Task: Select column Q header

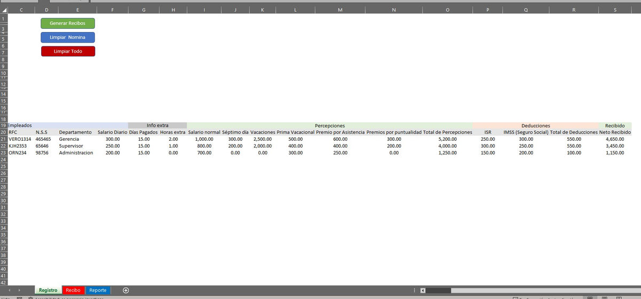Action: pos(526,10)
